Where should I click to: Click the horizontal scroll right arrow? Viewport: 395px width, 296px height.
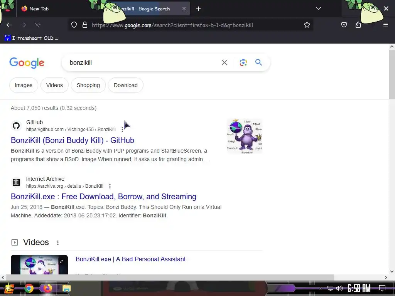pyautogui.click(x=386, y=277)
